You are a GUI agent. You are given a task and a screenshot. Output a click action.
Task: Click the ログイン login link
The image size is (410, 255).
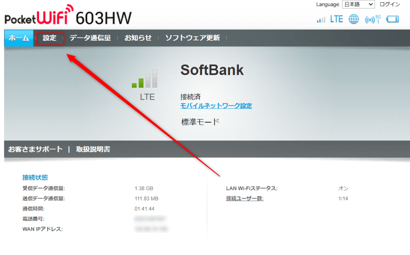pos(390,4)
